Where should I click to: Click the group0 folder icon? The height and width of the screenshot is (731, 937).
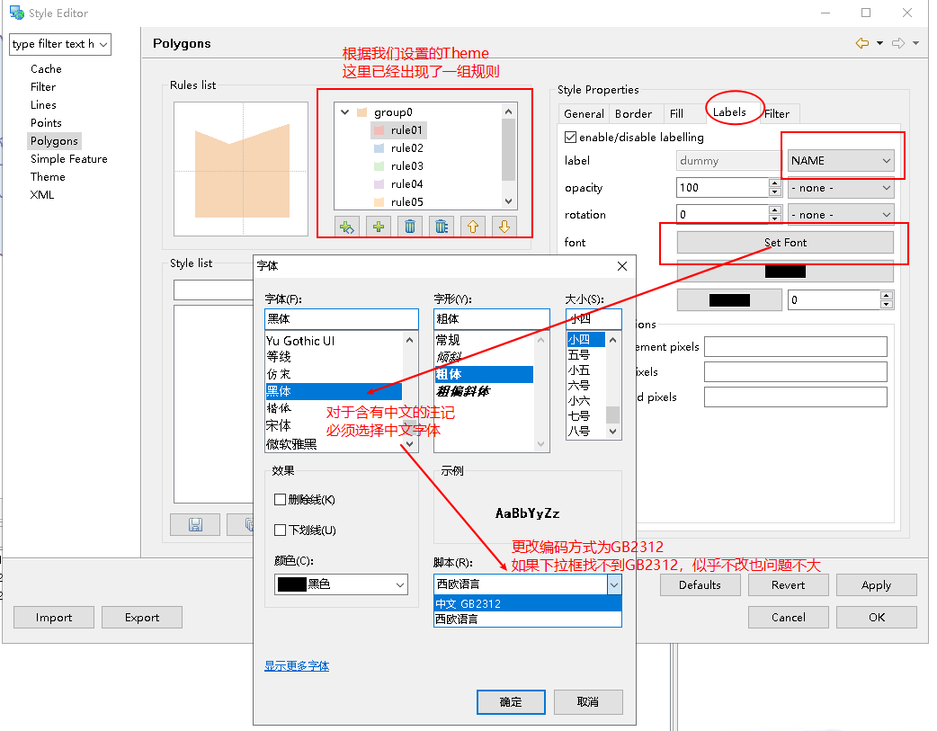coord(361,112)
